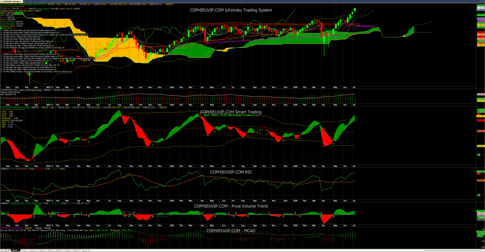Switch to Sheet 8 tab
This screenshot has width=485, height=252.
(76, 250)
